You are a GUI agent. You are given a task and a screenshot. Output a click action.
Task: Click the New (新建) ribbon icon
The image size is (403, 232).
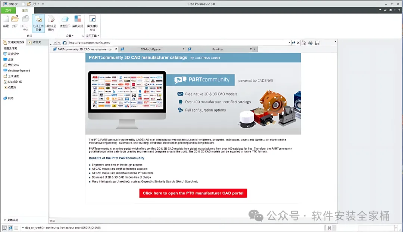pos(6,21)
